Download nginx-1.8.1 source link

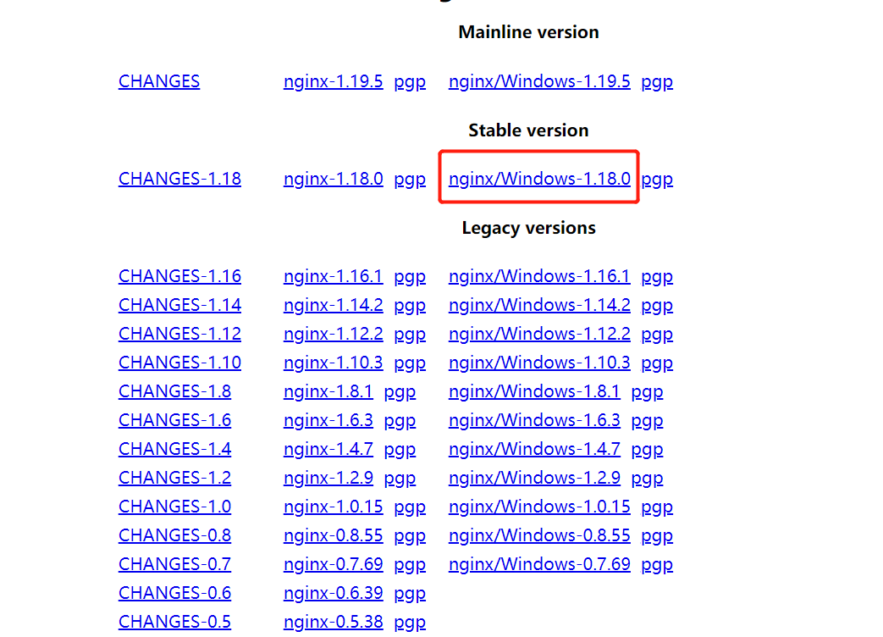point(328,391)
